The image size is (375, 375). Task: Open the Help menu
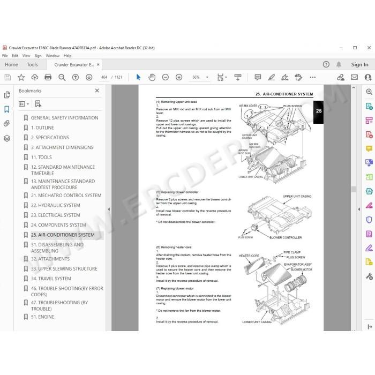tap(67, 56)
